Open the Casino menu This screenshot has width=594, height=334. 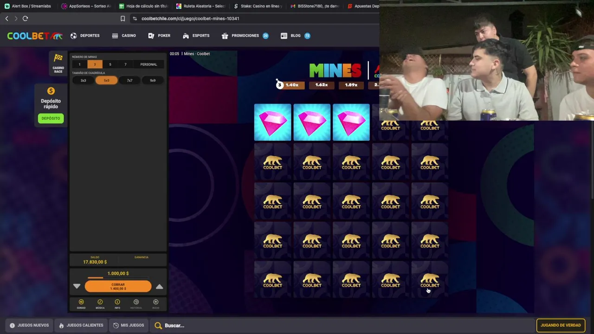(x=124, y=36)
